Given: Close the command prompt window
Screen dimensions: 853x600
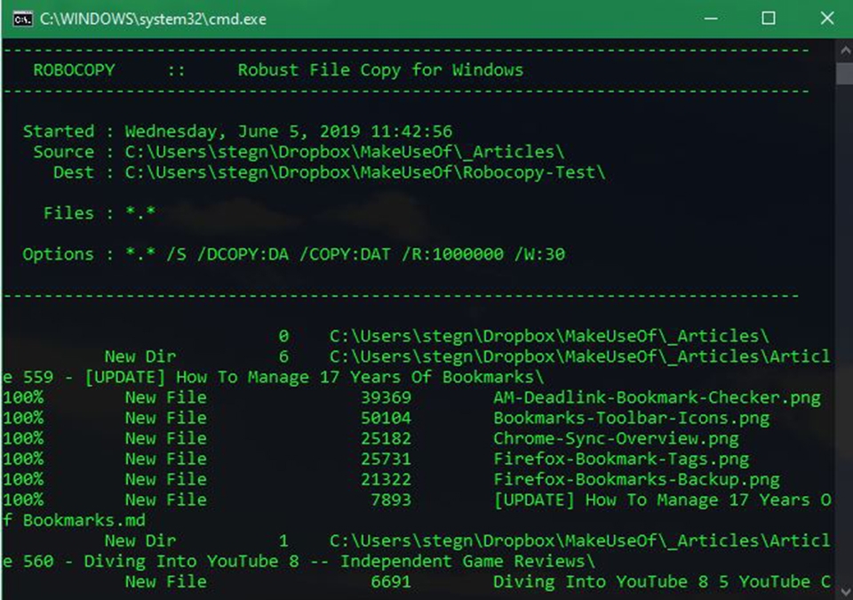Looking at the screenshot, I should point(826,19).
